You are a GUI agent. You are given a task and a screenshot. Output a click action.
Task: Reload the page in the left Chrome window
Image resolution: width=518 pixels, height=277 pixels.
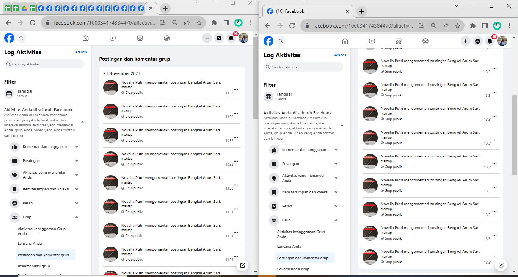click(33, 23)
